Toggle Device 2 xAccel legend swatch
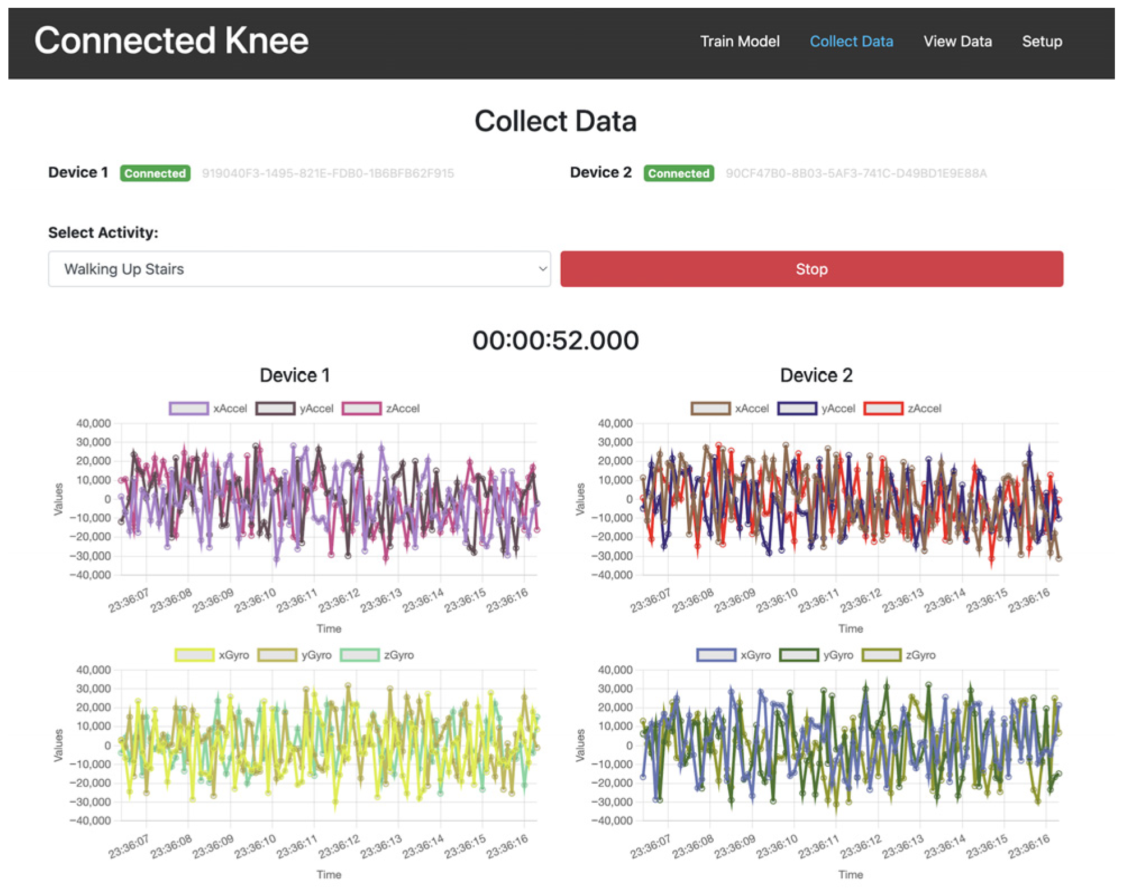The width and height of the screenshot is (1125, 893). coord(711,408)
